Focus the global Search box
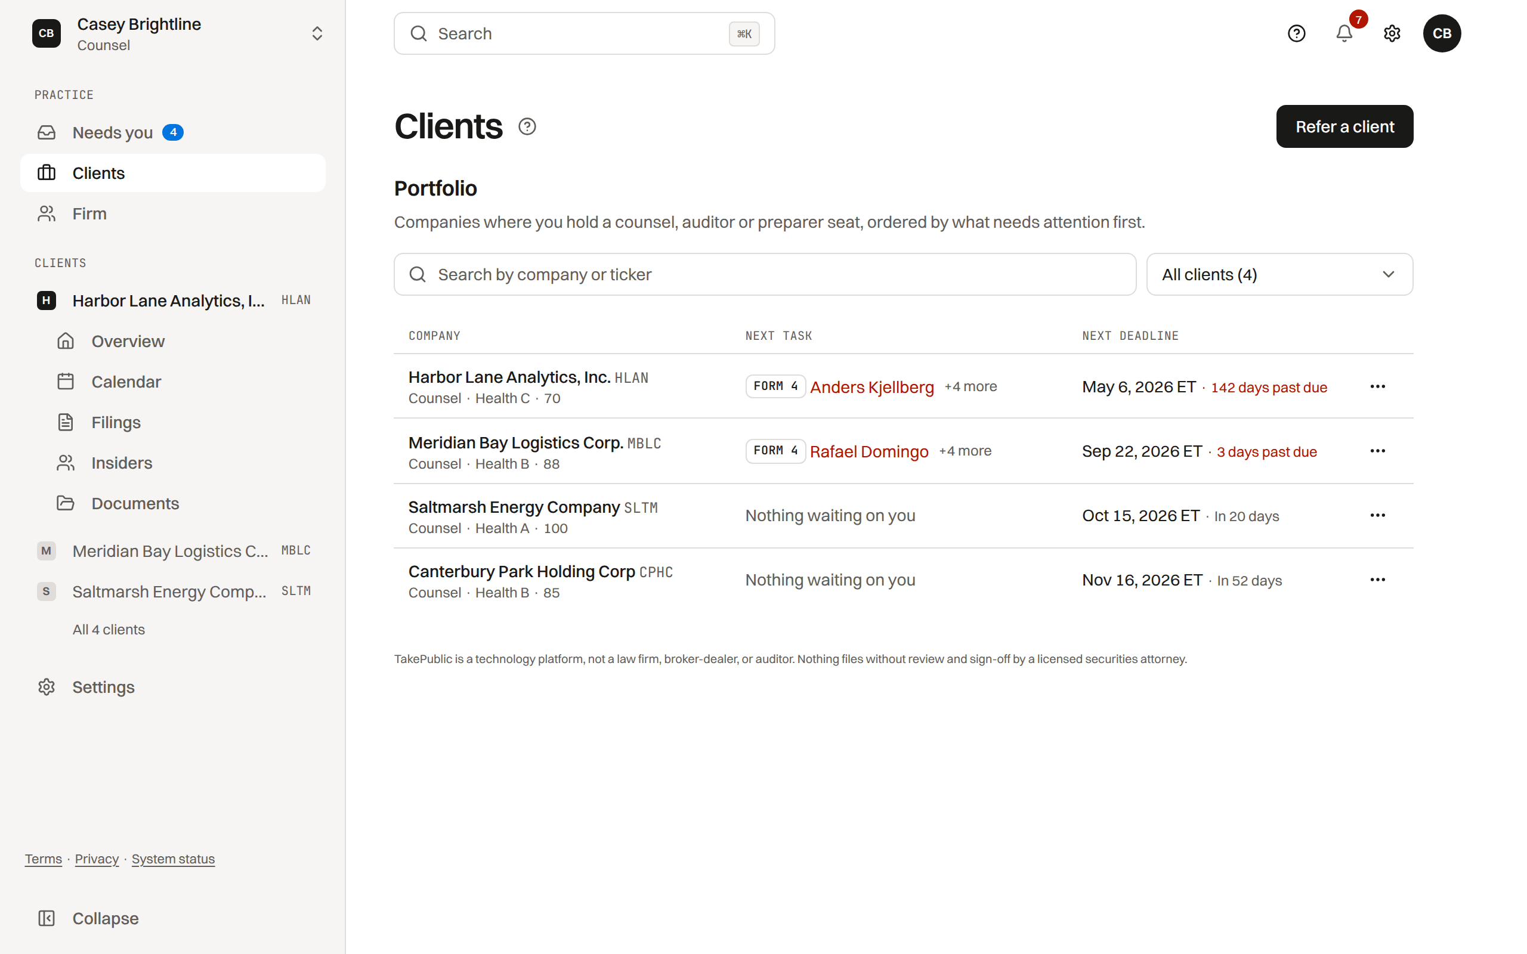 (585, 33)
